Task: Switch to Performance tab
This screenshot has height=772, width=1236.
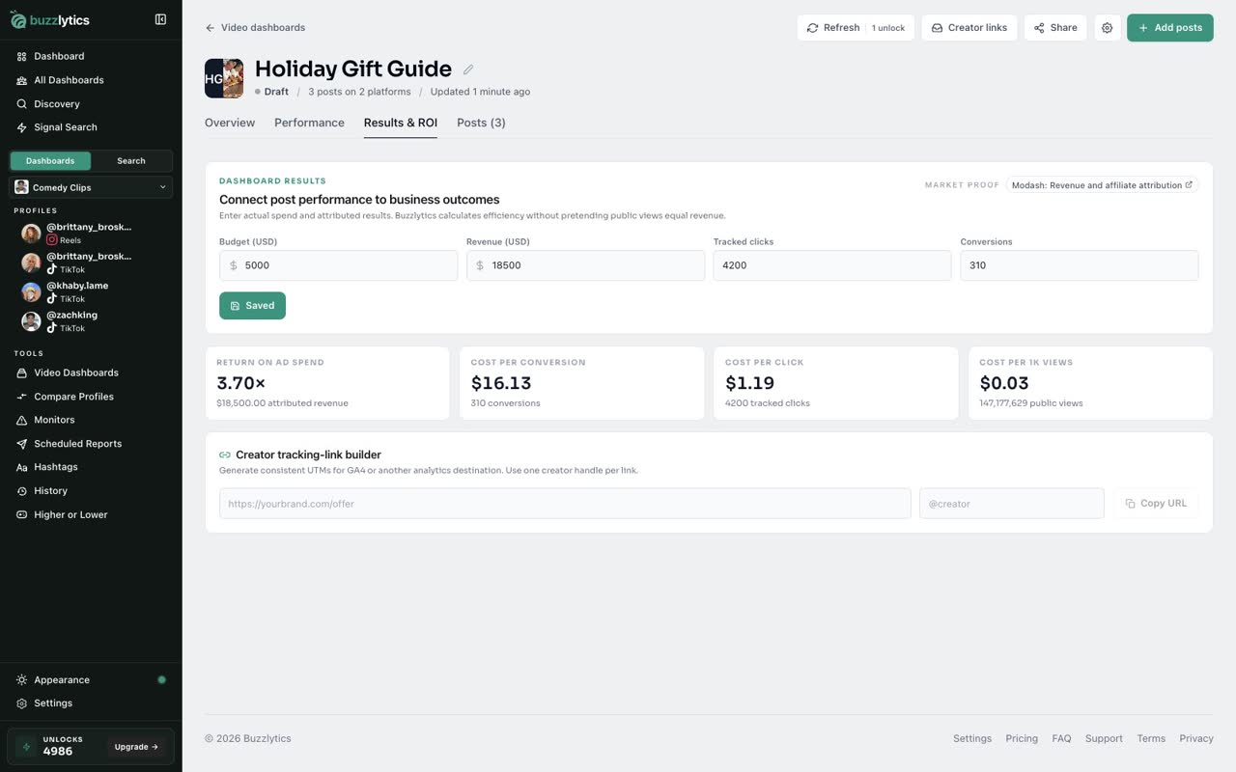Action: click(x=309, y=123)
